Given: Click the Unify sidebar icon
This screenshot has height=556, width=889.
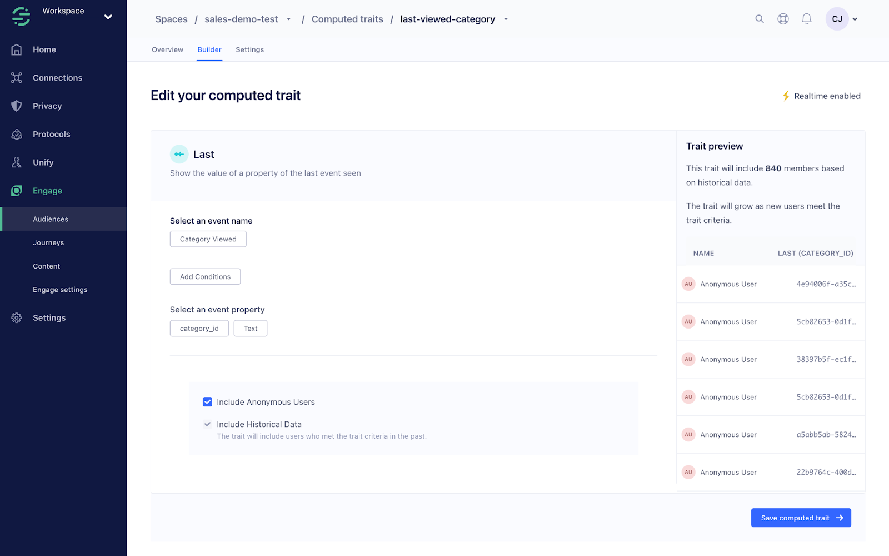Looking at the screenshot, I should [x=16, y=162].
